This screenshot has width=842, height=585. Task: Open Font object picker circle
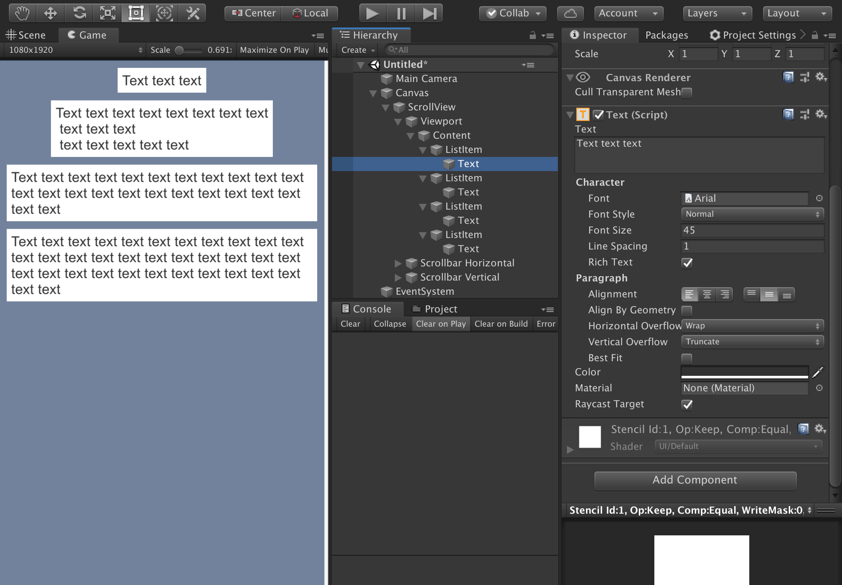click(819, 198)
